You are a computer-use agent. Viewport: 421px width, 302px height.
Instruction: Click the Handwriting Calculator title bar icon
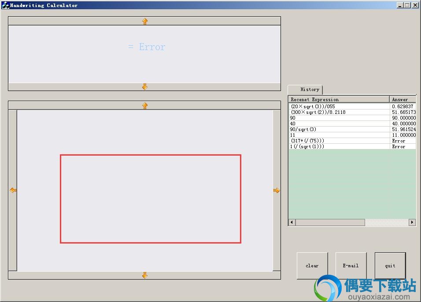tap(5, 5)
